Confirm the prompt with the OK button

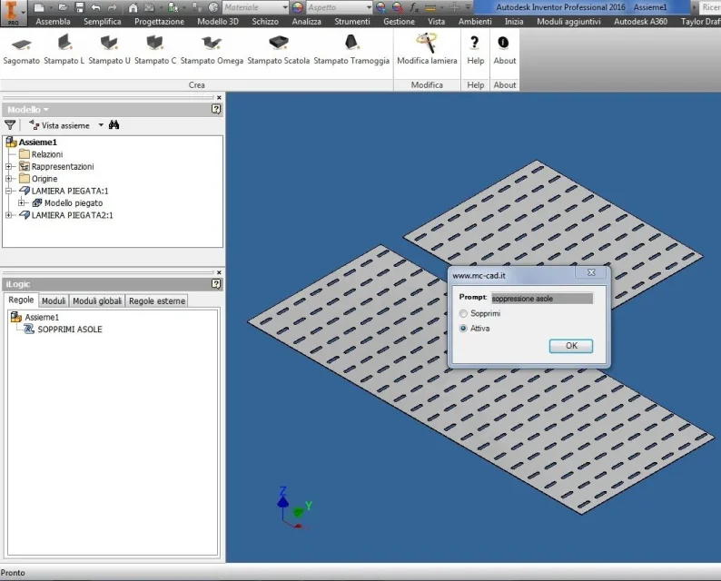coord(571,346)
